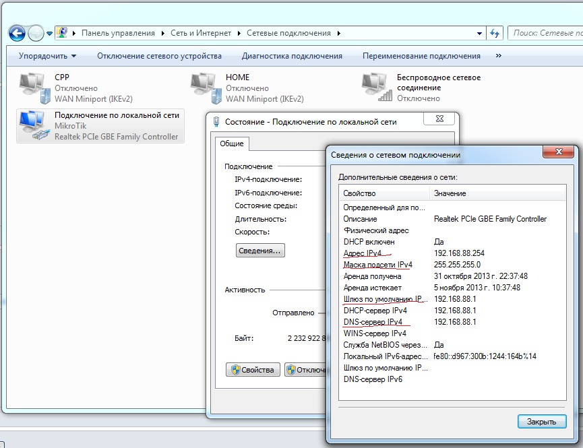The image size is (583, 448).
Task: Select the WINS-сервер IPv4 row
Action: 452,333
